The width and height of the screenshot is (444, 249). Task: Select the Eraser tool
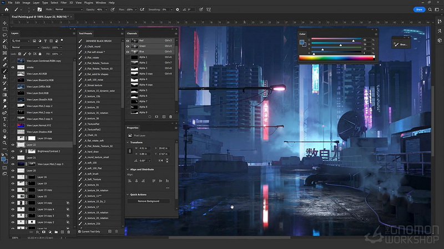[4, 89]
